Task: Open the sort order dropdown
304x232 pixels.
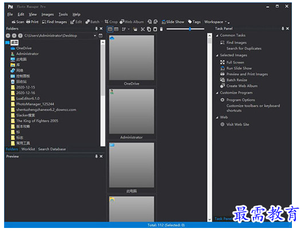Action: [126, 29]
